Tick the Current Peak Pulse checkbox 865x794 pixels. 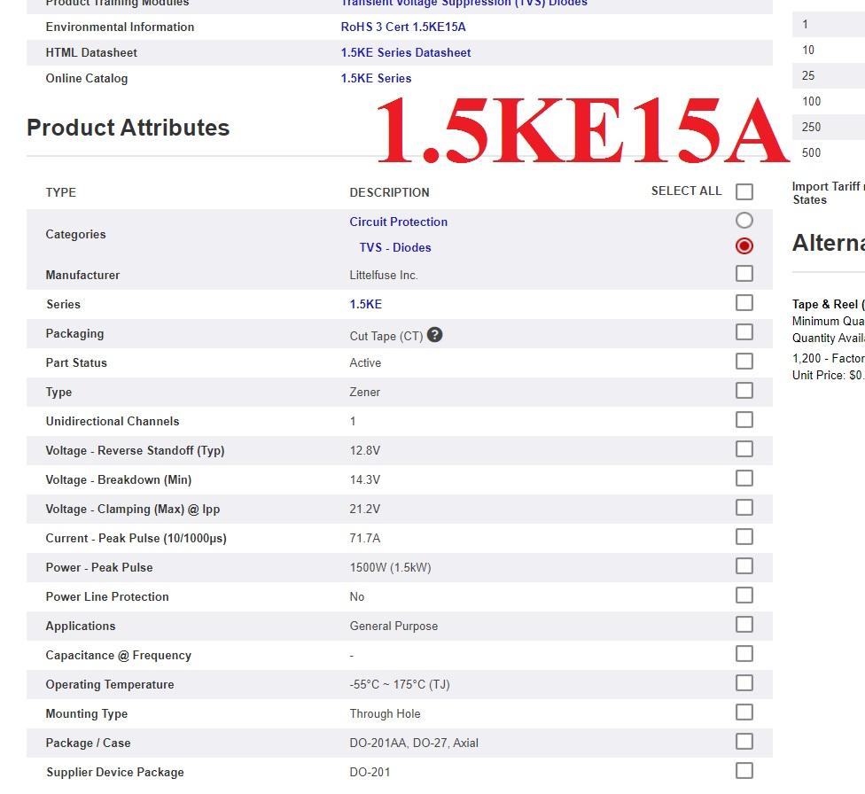tap(744, 536)
